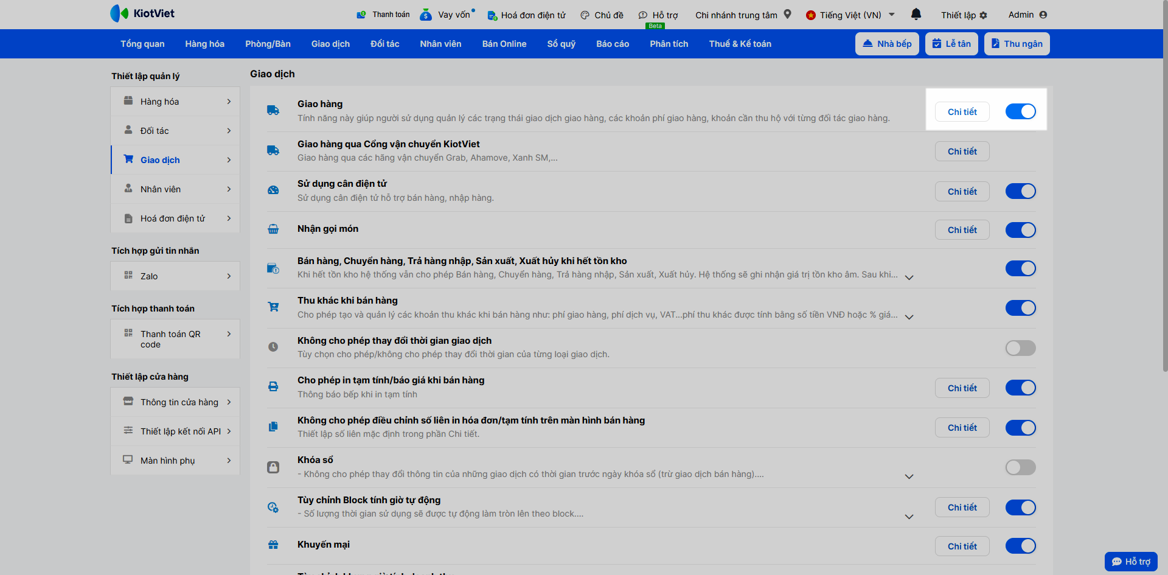The height and width of the screenshot is (575, 1168).
Task: Click the Thông tin cửa hàng store icon
Action: pos(128,401)
